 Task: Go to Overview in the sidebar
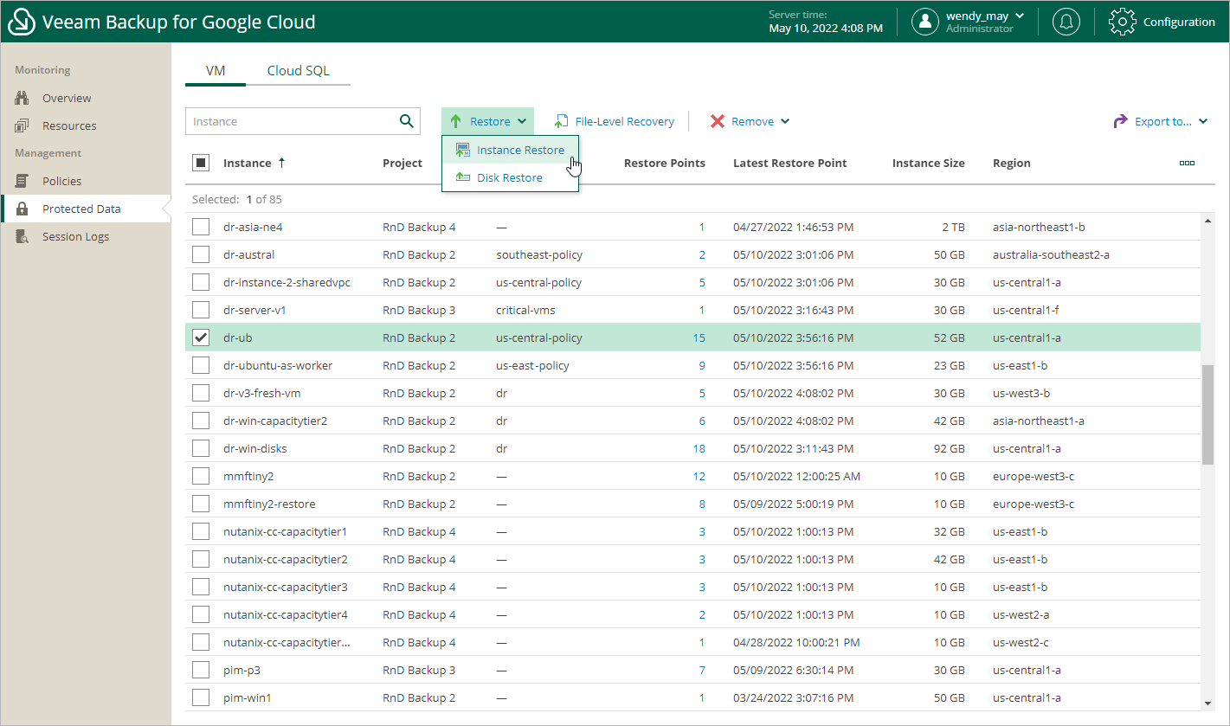point(67,98)
